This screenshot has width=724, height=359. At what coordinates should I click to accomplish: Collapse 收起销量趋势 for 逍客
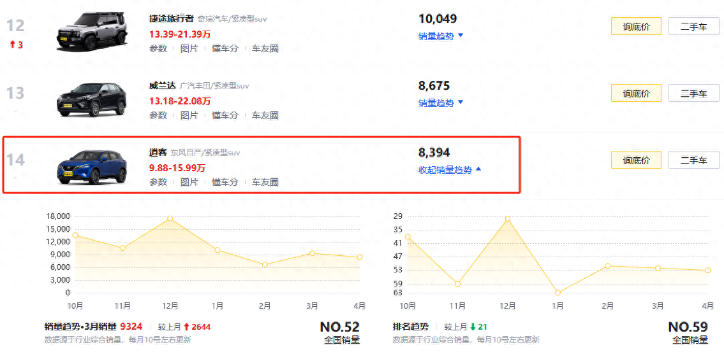(450, 170)
